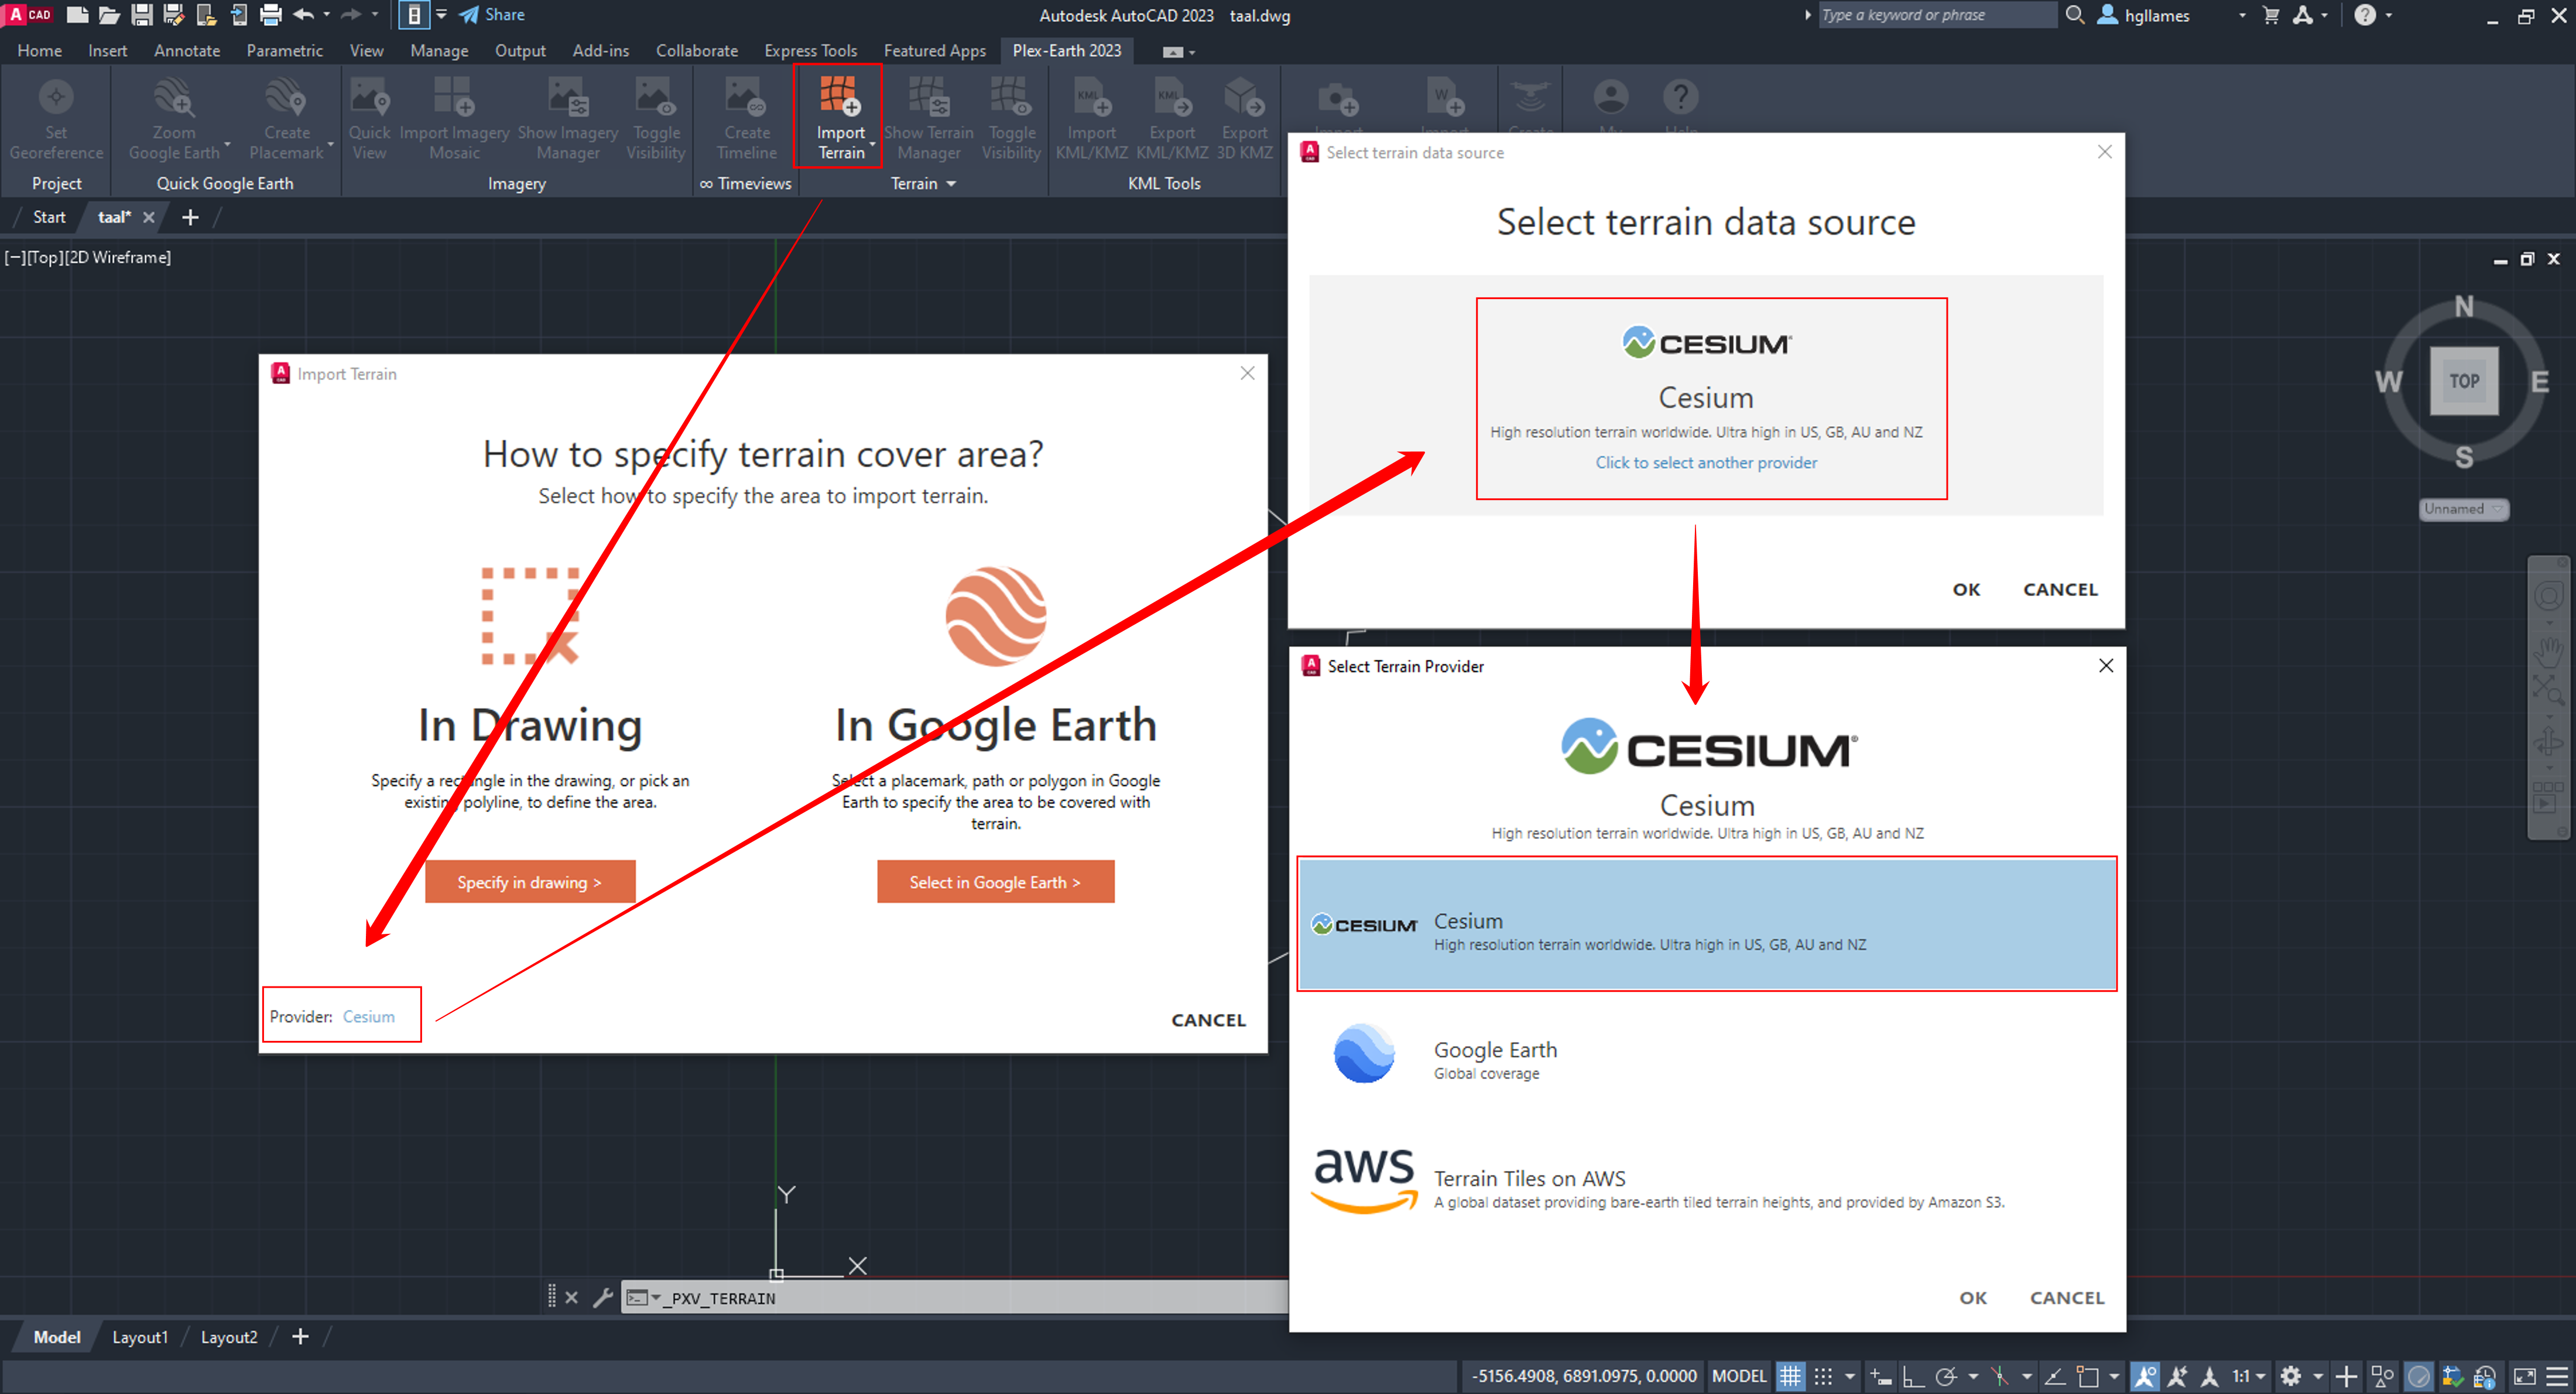Toggle Dynamic Input in status bar
The image size is (2576, 1394).
[1880, 1376]
